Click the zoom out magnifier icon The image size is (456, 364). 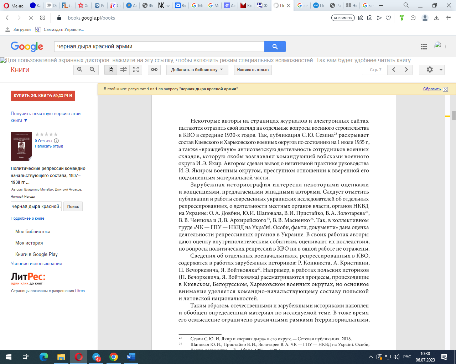tap(92, 70)
